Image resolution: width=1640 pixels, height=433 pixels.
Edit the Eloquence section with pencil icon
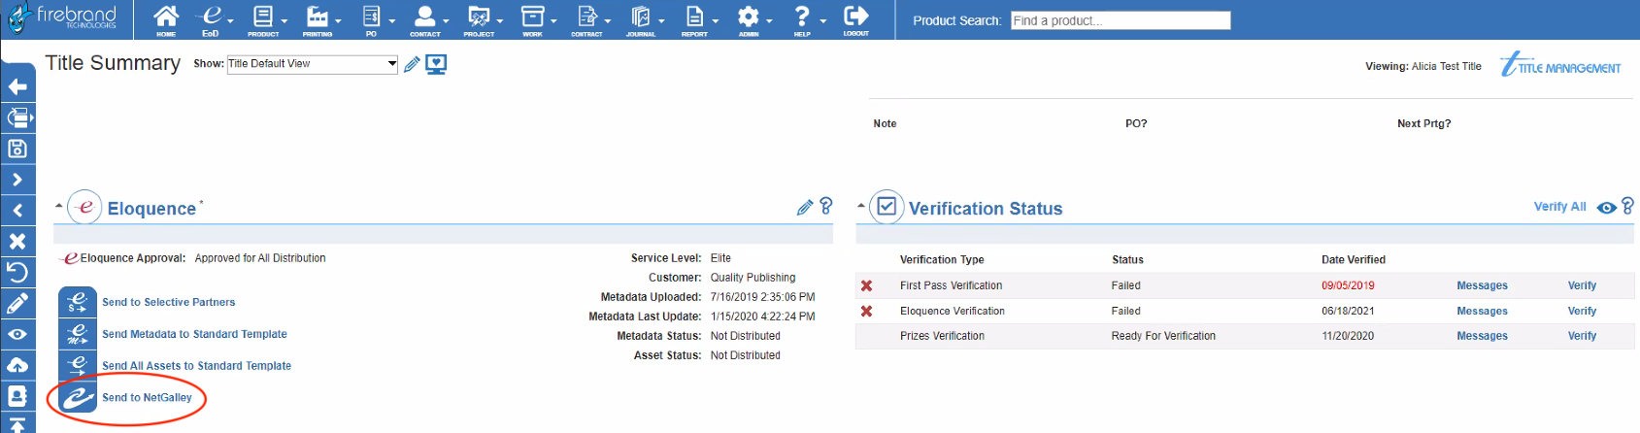click(804, 207)
